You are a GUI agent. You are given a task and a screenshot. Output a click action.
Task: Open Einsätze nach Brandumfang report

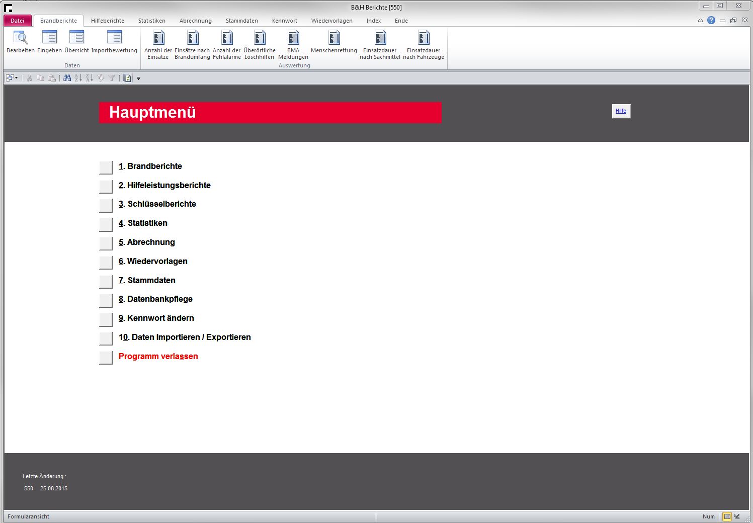pos(192,45)
